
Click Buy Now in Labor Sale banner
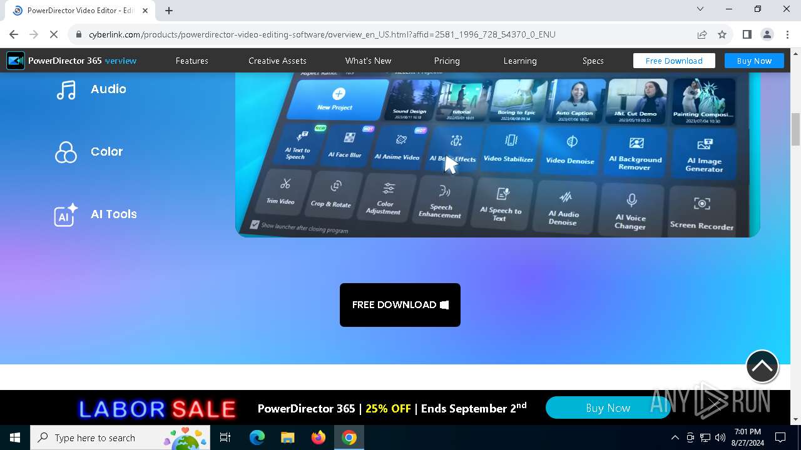coord(608,408)
